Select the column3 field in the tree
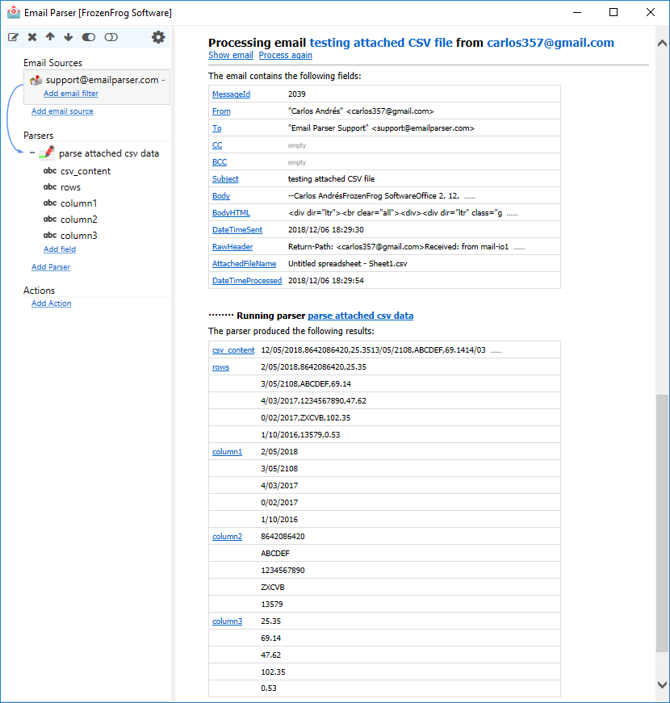This screenshot has height=703, width=670. pyautogui.click(x=78, y=236)
